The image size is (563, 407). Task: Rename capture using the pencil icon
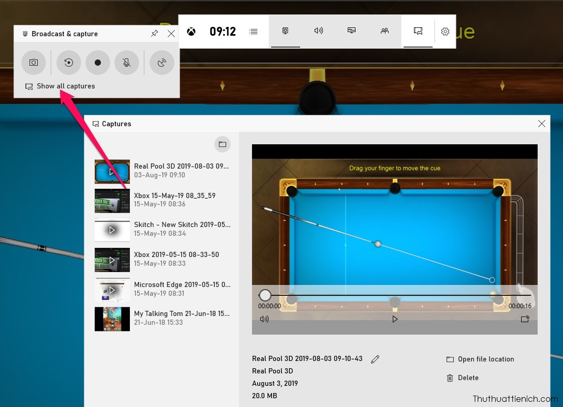point(375,359)
